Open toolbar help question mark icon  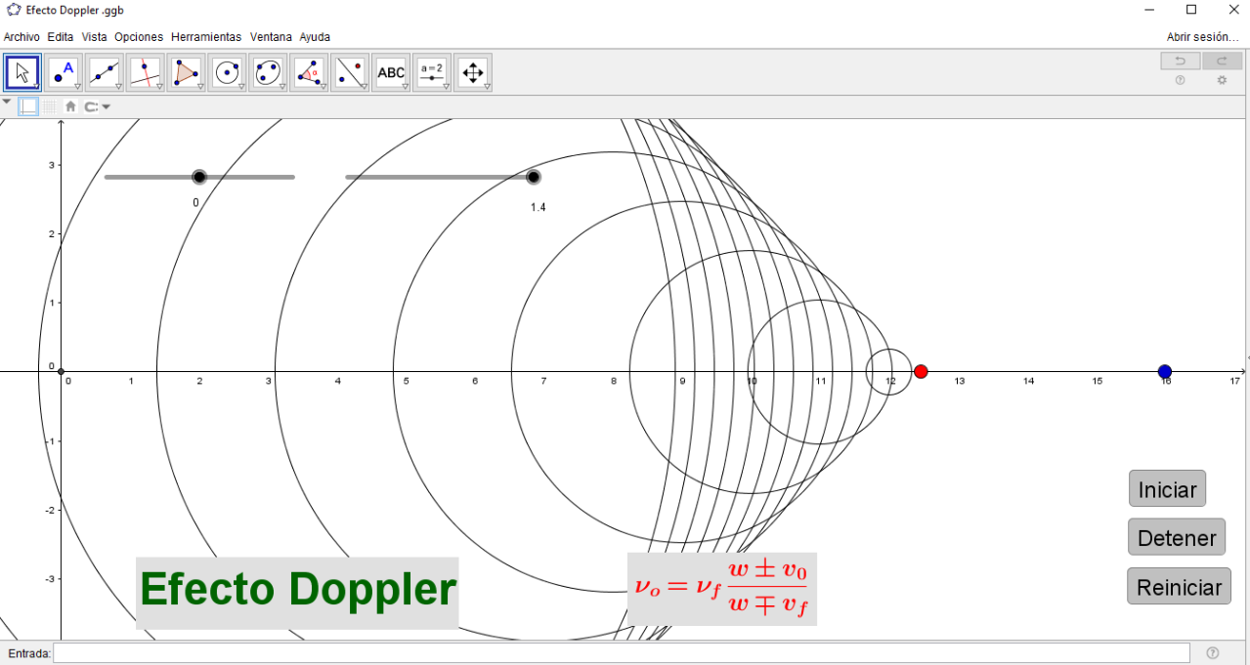coord(1180,81)
